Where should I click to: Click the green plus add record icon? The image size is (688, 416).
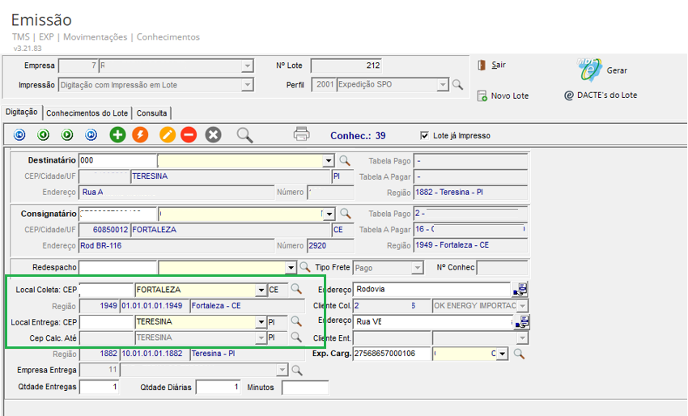118,135
